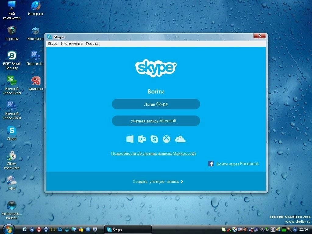The height and width of the screenshot is (234, 312).
Task: Click Войти через Facebook link
Action: [238, 164]
